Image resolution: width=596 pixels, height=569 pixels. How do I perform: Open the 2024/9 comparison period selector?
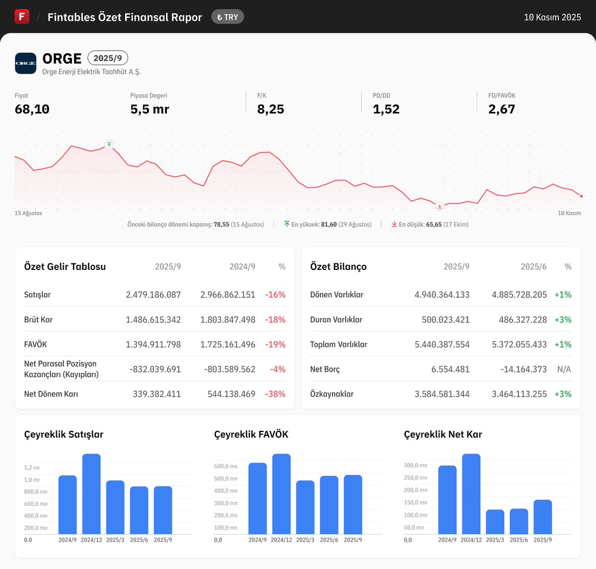(x=242, y=266)
